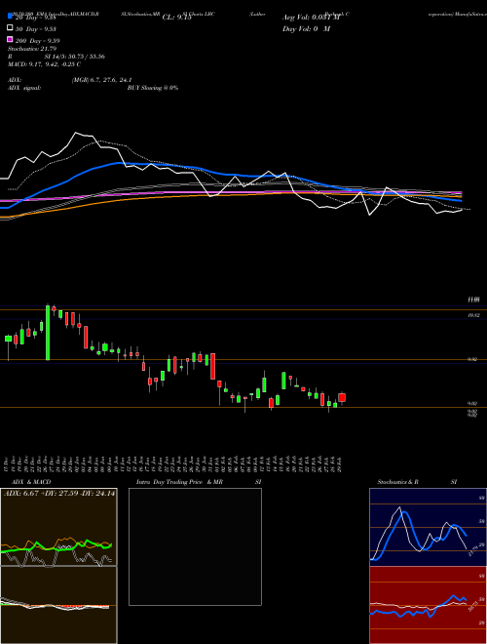
Task: Open the red RSI chart panel
Action: pos(428,605)
